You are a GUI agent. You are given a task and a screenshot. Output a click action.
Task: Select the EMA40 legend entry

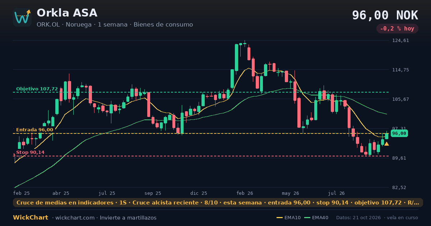click(x=316, y=218)
